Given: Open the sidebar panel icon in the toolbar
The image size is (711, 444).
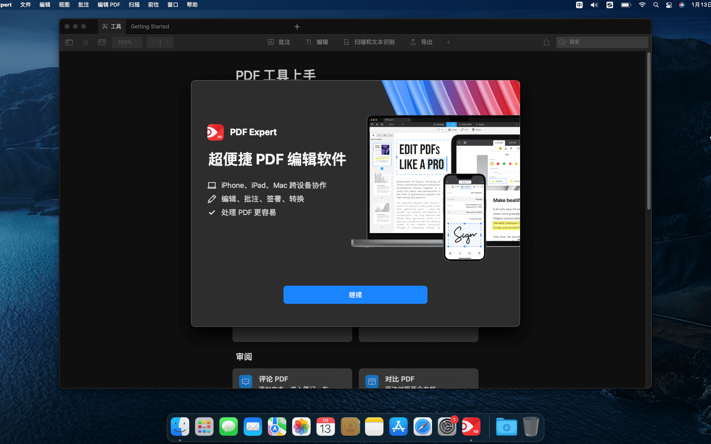Looking at the screenshot, I should 69,42.
